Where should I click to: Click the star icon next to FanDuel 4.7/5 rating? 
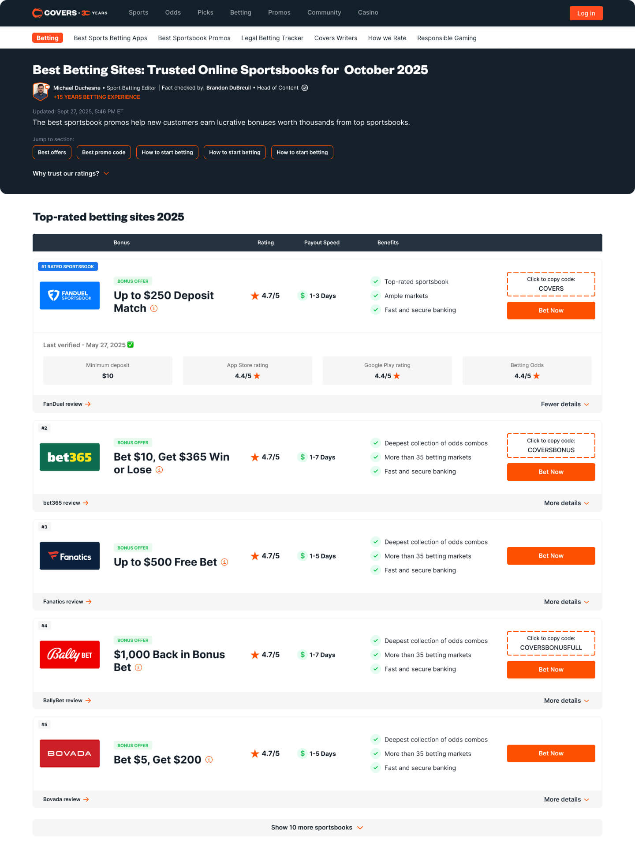pos(255,296)
